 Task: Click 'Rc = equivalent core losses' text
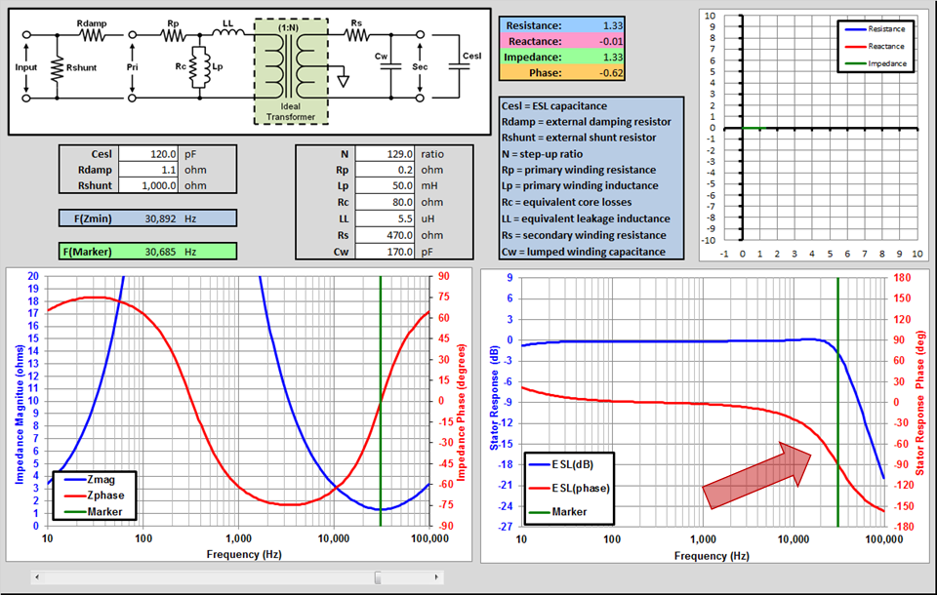(566, 202)
